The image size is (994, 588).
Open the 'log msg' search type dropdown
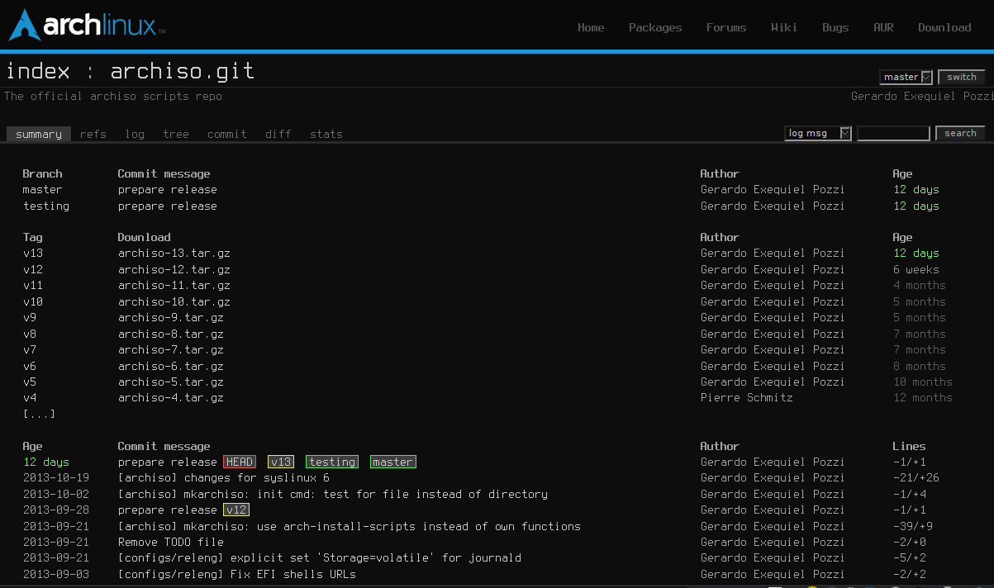coord(817,133)
